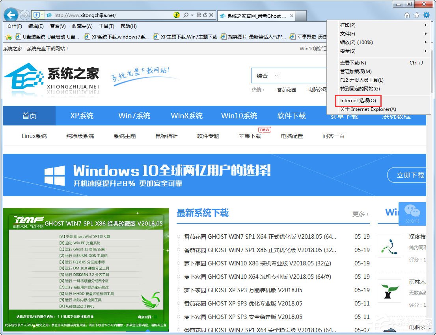Expand the 打印(P) submenu arrow

coord(425,25)
